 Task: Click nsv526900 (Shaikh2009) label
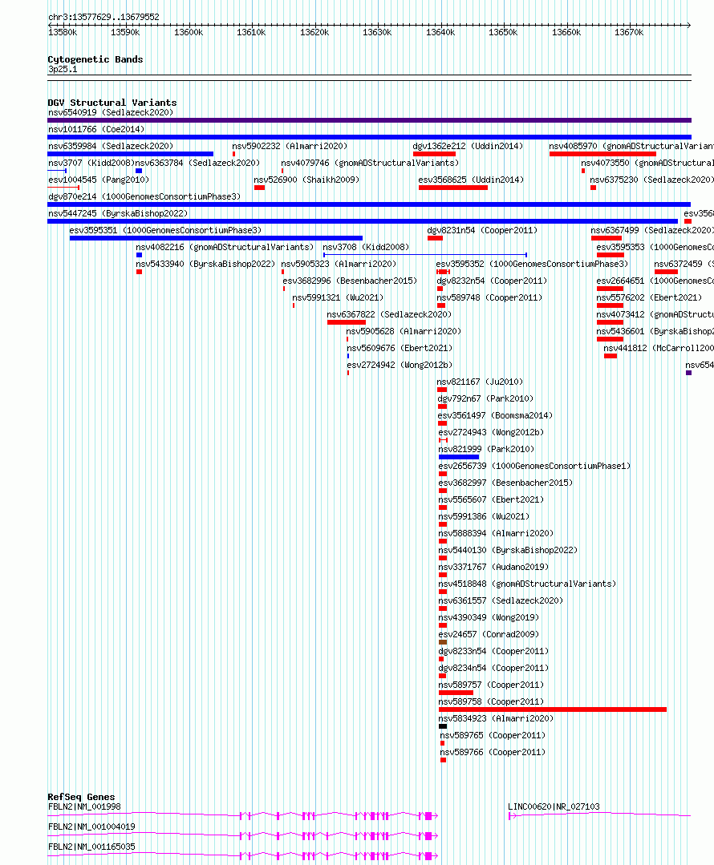(x=306, y=180)
